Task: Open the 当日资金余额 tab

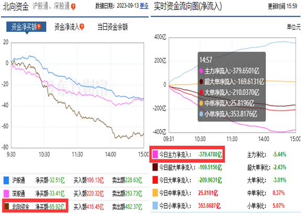Action: [x=113, y=27]
